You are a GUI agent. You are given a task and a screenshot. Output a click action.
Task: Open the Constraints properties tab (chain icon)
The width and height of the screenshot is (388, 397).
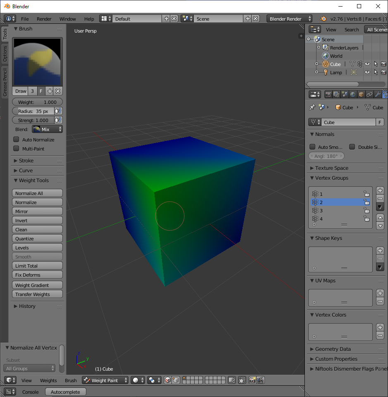(369, 95)
